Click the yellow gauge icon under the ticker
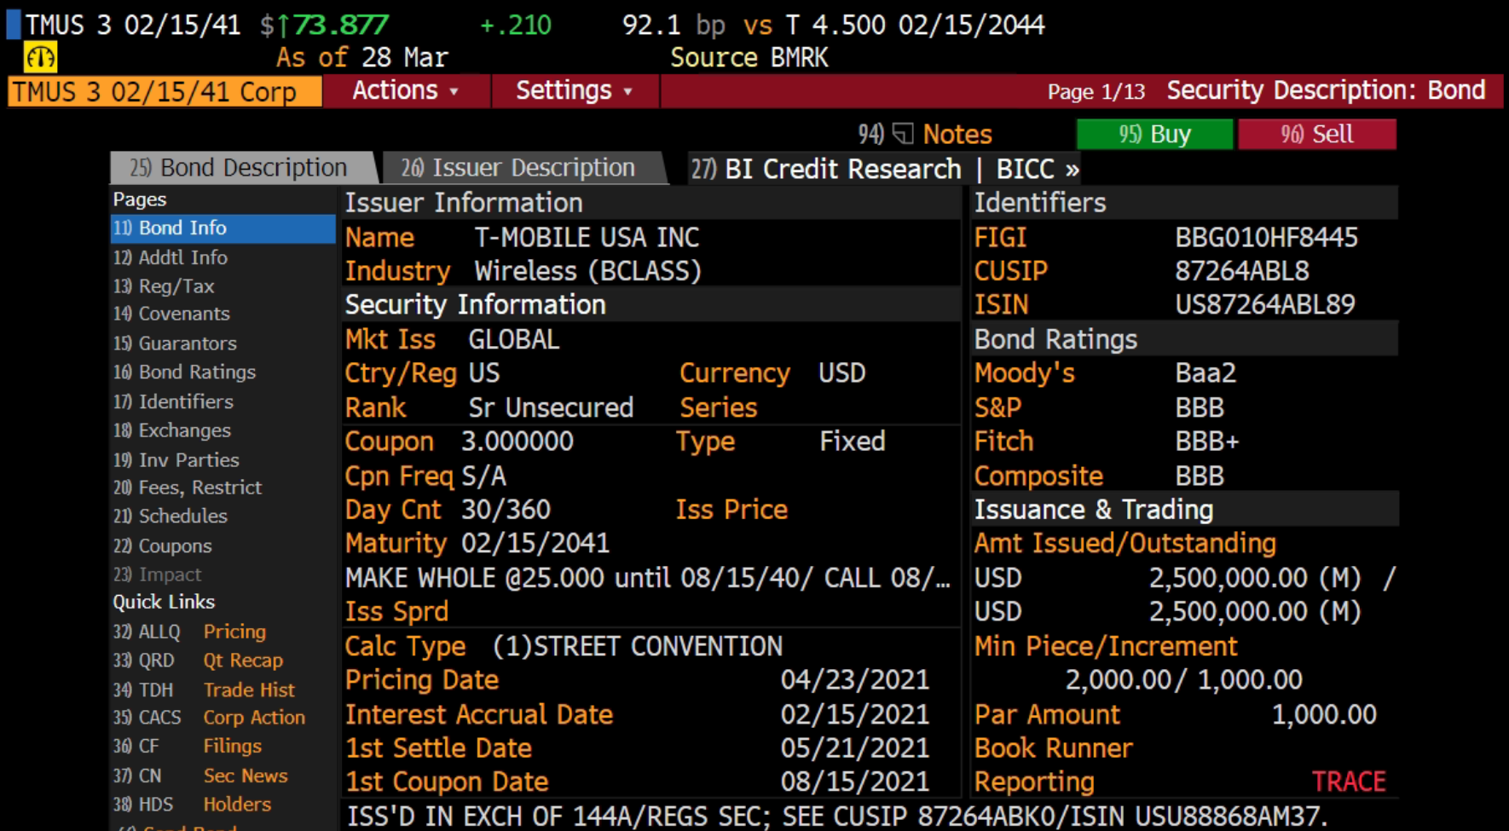This screenshot has height=831, width=1509. (40, 57)
